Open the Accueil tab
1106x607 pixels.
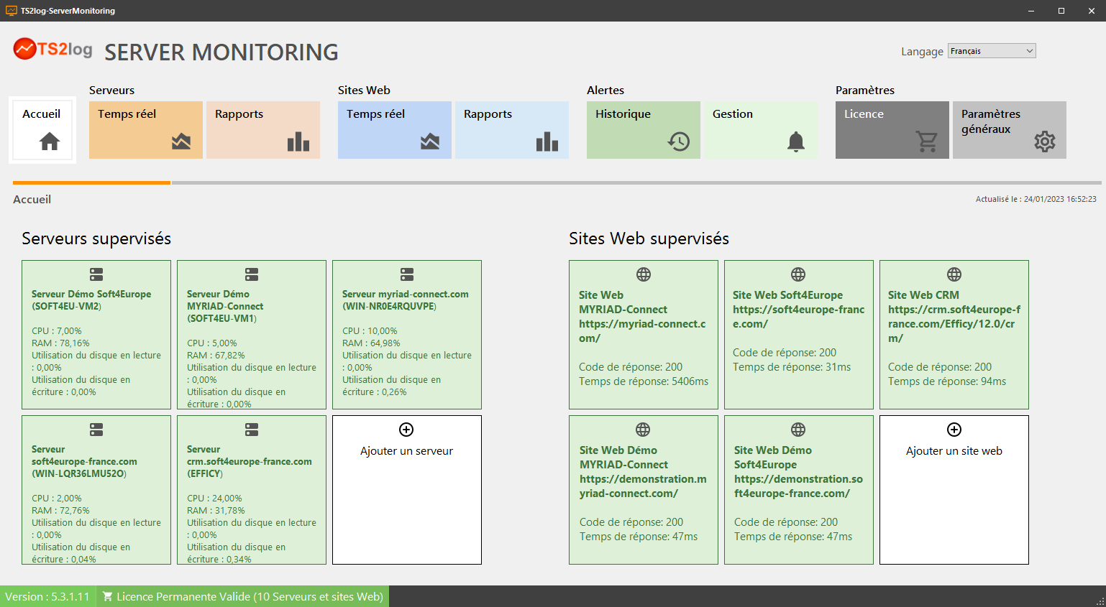click(x=42, y=130)
